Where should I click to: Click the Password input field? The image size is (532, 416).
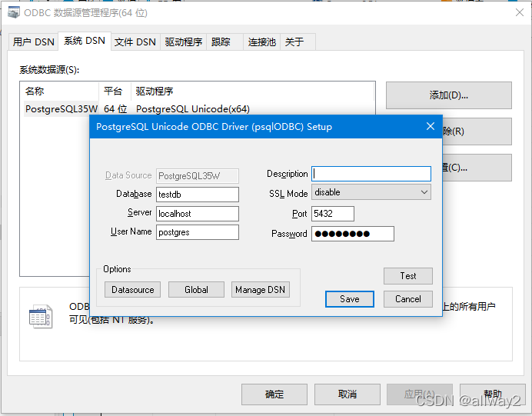pos(353,234)
